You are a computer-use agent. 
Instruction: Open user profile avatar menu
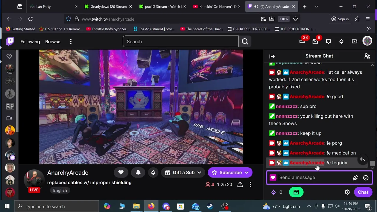[367, 41]
